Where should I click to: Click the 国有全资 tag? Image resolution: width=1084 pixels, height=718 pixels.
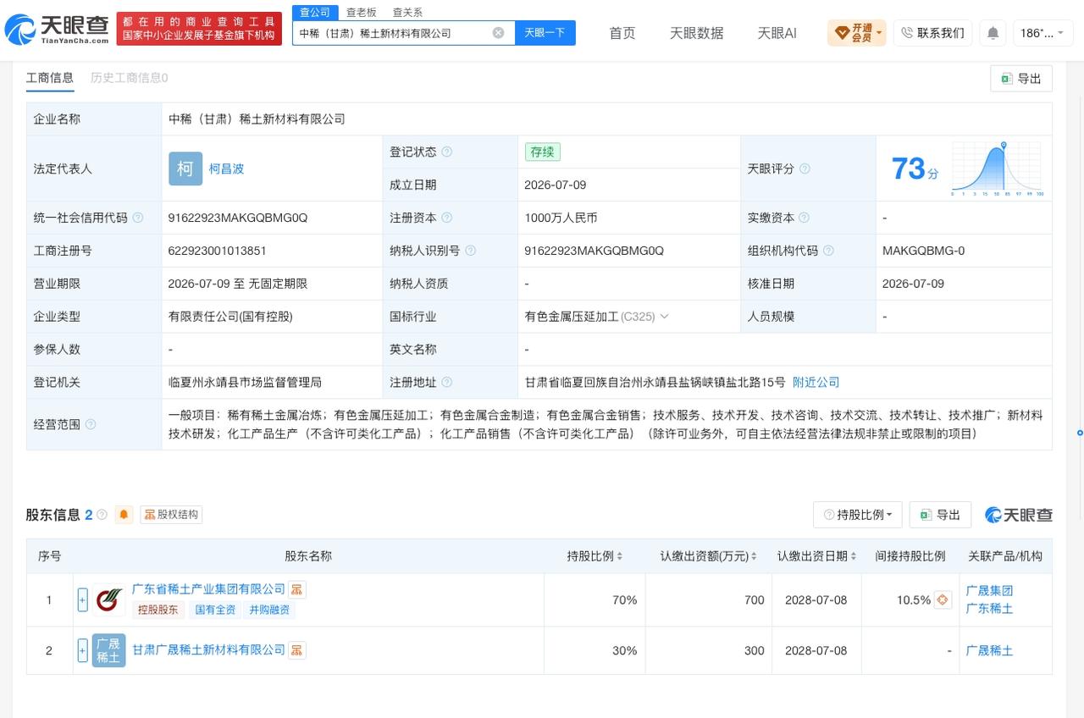(215, 610)
